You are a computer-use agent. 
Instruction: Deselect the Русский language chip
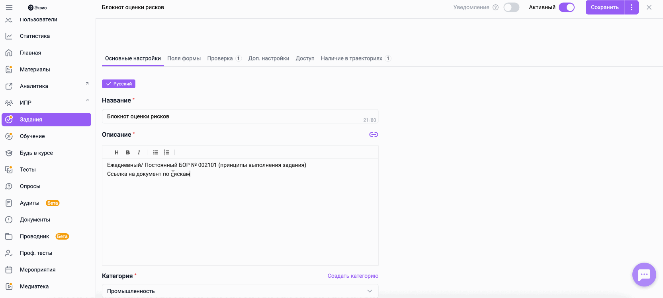119,84
